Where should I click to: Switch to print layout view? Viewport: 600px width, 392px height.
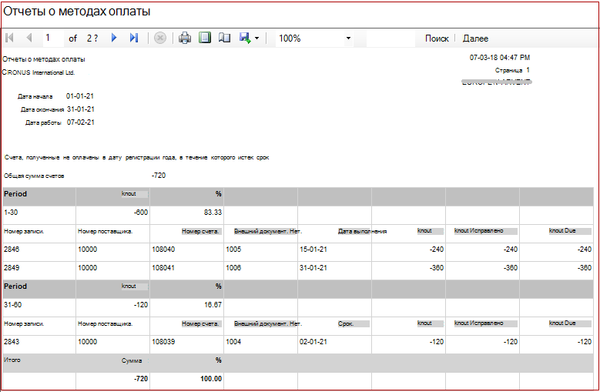pos(205,38)
